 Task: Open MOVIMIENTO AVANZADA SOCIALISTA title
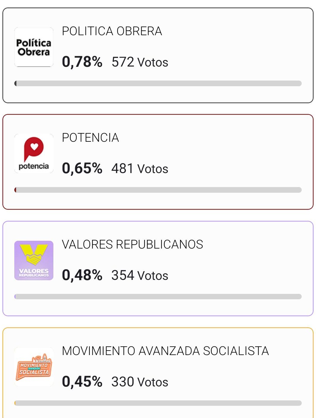click(165, 351)
